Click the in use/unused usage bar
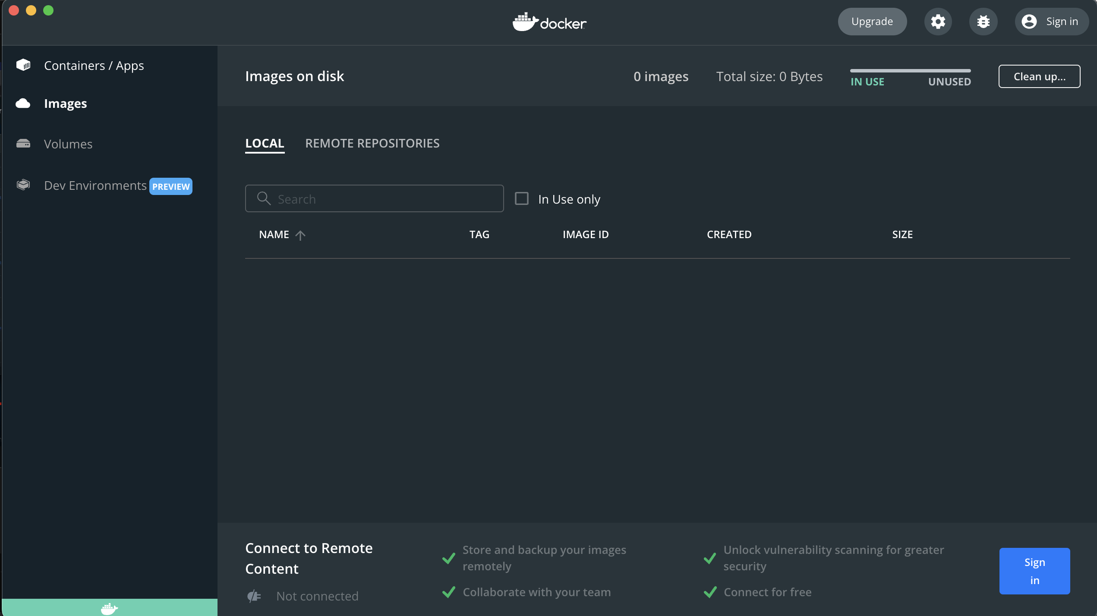This screenshot has width=1097, height=616. click(910, 71)
